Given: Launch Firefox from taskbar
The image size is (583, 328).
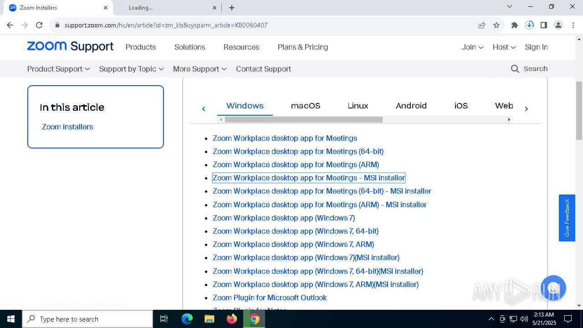Looking at the screenshot, I should [232, 319].
